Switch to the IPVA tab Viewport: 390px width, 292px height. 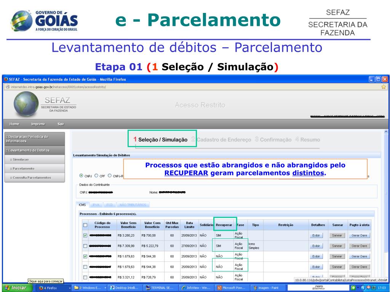coord(96,205)
